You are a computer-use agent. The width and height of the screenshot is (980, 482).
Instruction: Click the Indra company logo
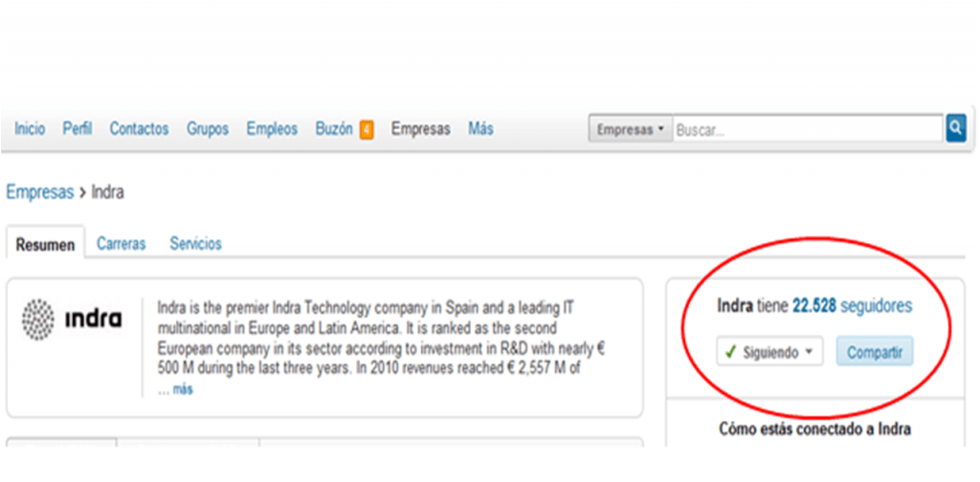coord(72,319)
